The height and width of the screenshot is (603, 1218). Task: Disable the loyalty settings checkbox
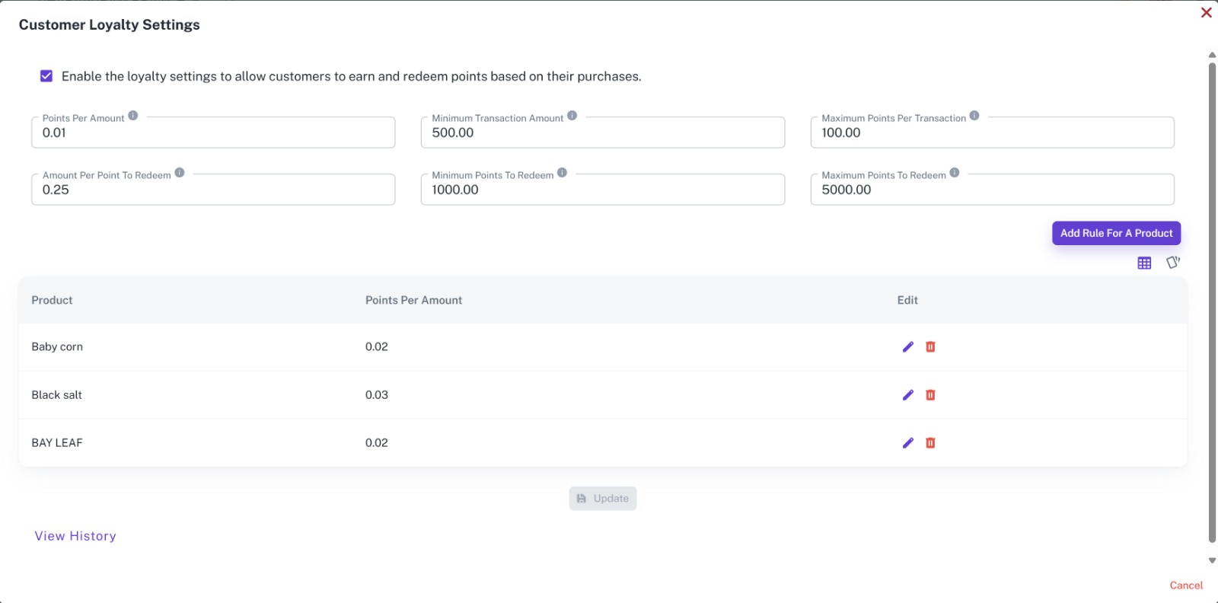(46, 76)
